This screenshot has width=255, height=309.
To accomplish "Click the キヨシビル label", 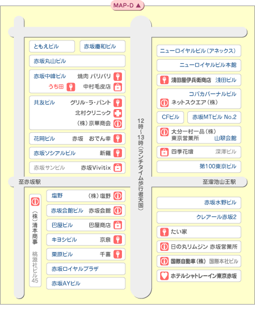I will [64, 240].
